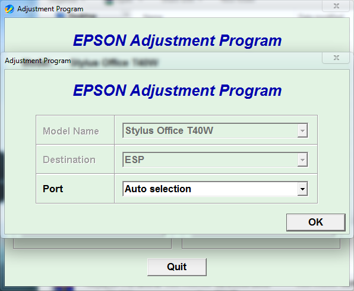Open the Port dropdown arrow
Image resolution: width=354 pixels, height=291 pixels.
pos(302,189)
